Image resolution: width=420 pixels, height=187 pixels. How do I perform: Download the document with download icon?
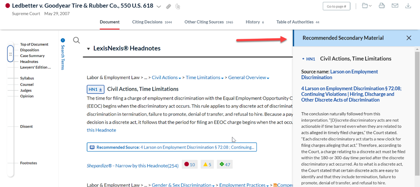pos(408,6)
